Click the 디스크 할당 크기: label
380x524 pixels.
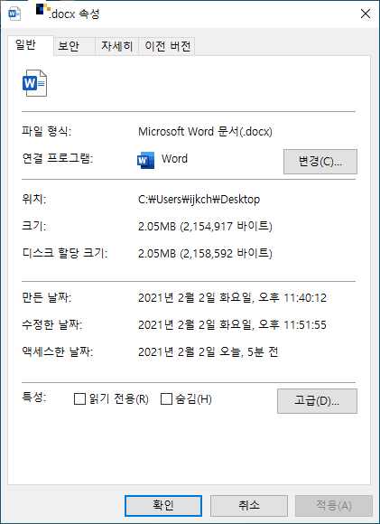65,253
